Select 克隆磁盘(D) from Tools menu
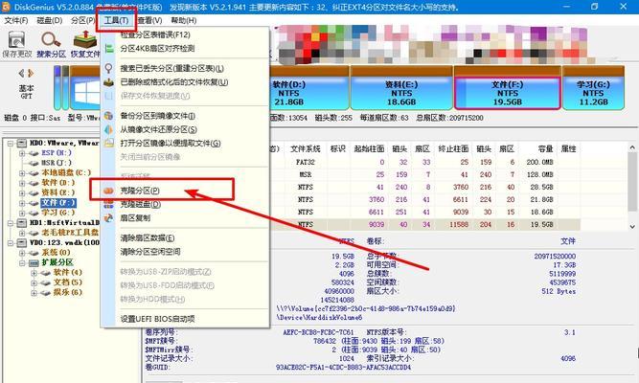 tap(140, 205)
